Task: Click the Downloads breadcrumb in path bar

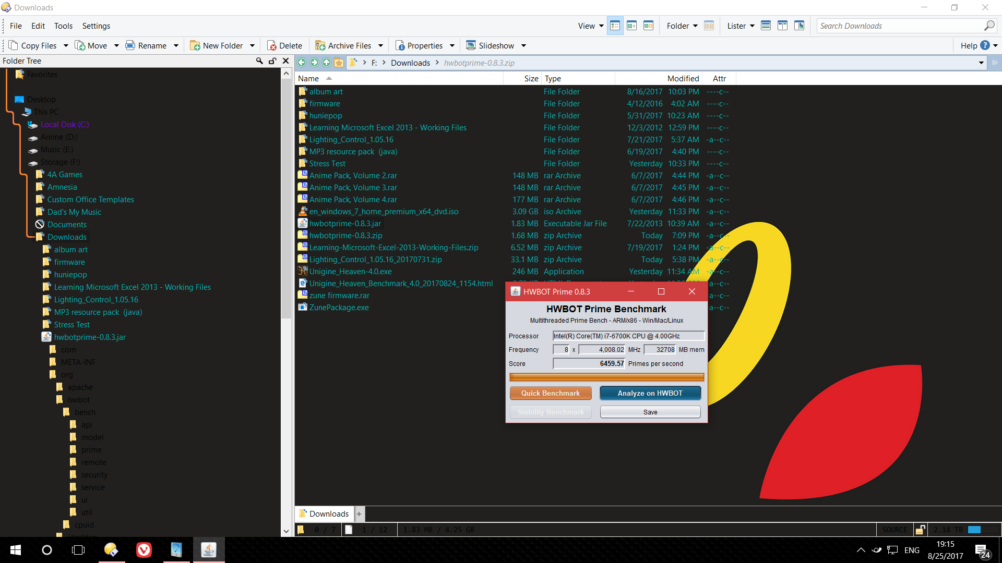Action: 410,63
